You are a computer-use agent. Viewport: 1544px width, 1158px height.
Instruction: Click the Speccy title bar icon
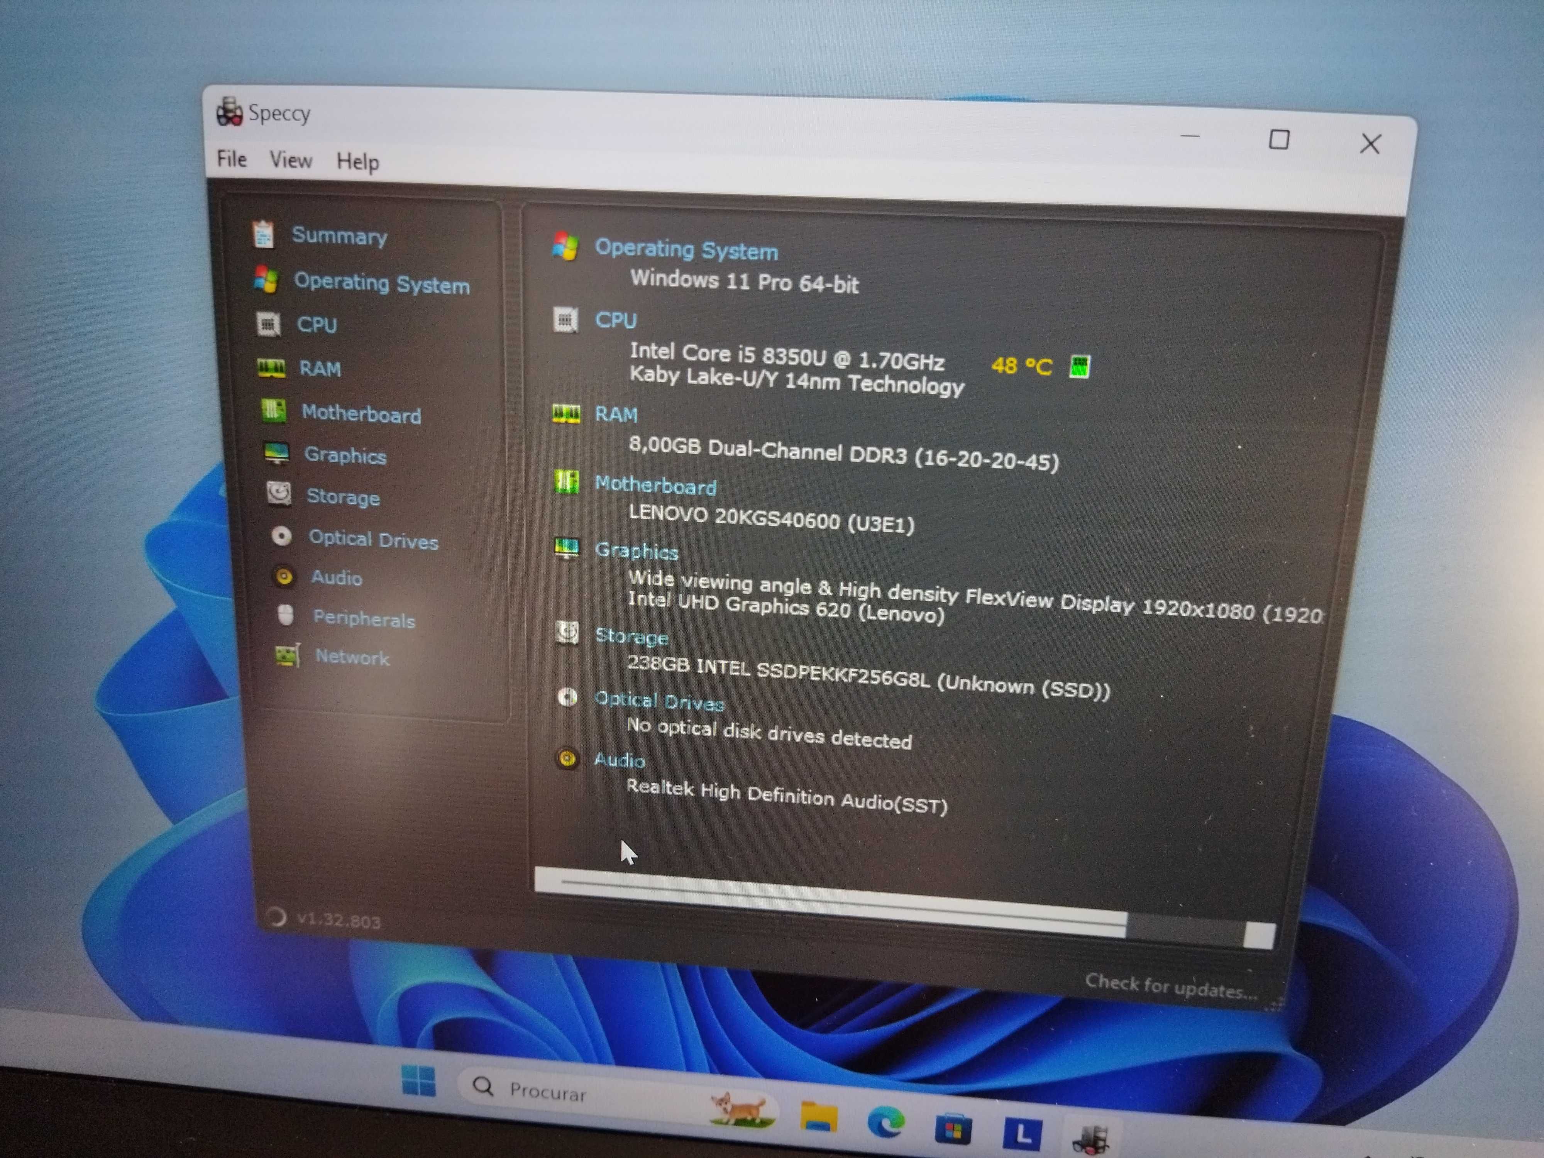[x=229, y=112]
